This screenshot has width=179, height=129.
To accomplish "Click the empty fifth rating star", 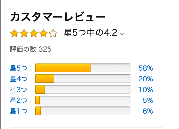I will (53, 33).
